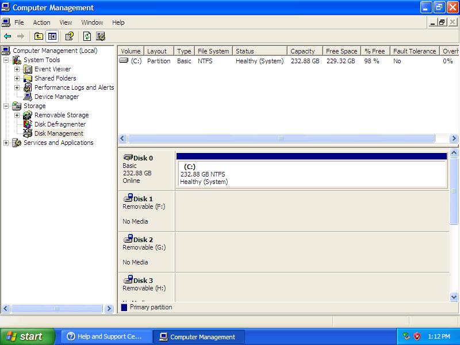
Task: Open the File menu
Action: [19, 22]
